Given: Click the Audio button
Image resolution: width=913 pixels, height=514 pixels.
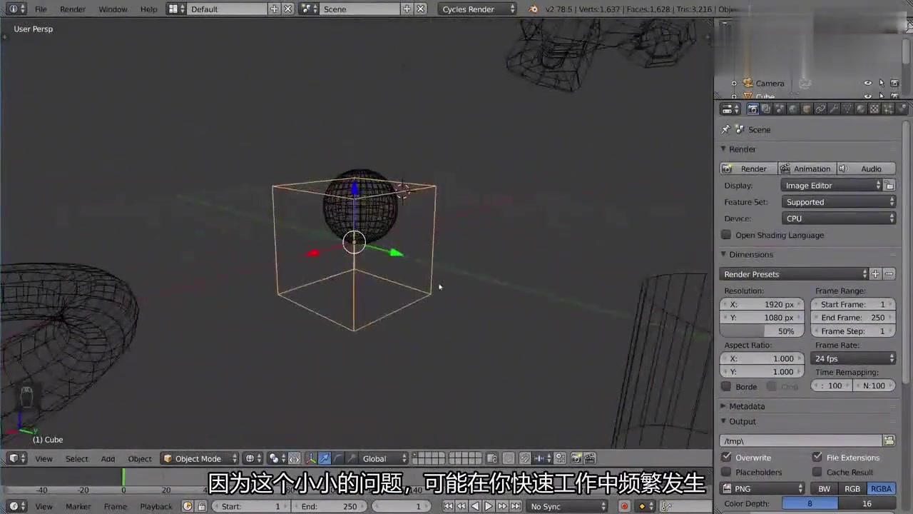Looking at the screenshot, I should (x=866, y=168).
